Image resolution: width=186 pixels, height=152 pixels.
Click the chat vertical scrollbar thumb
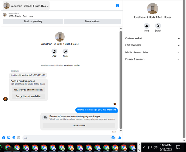pos(121,80)
